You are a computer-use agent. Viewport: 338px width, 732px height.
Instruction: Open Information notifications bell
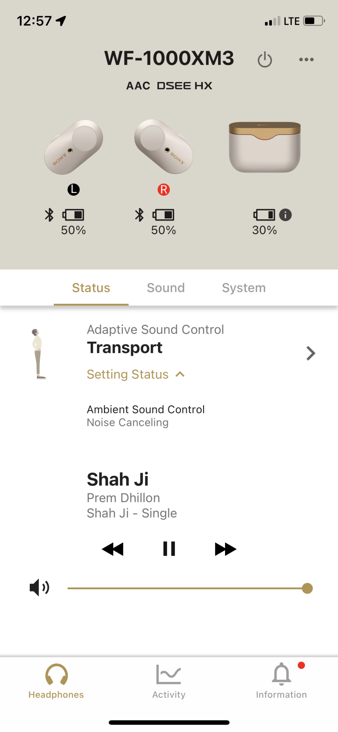281,674
